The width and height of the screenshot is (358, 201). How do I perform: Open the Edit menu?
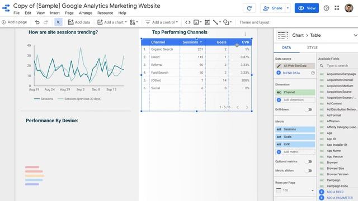point(28,13)
